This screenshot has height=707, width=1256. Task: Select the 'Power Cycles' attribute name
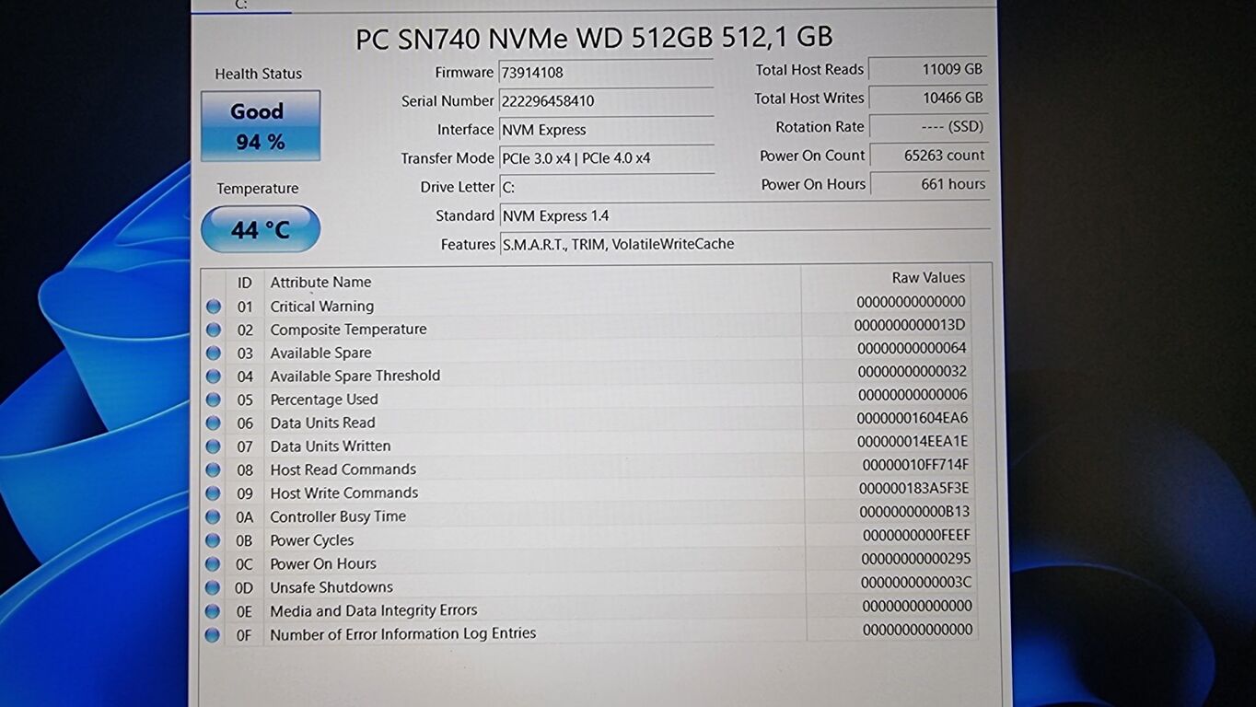(x=311, y=540)
